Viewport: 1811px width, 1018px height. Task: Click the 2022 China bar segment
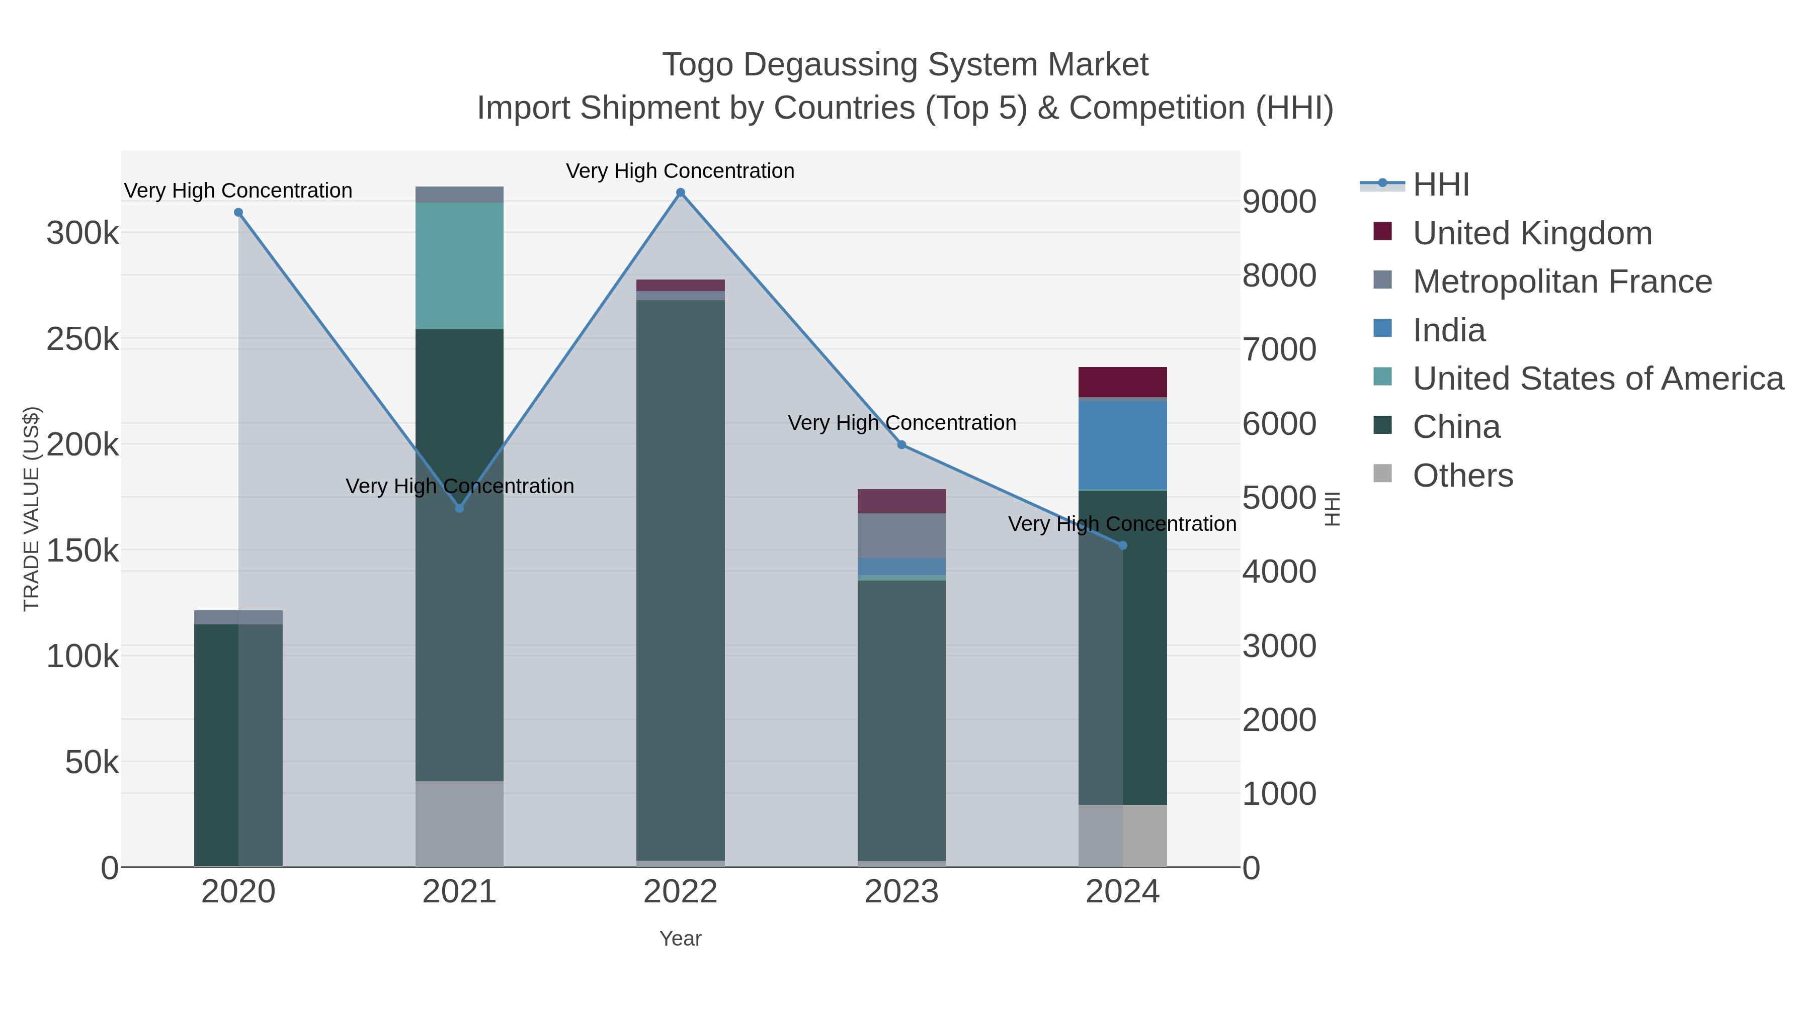pos(681,580)
